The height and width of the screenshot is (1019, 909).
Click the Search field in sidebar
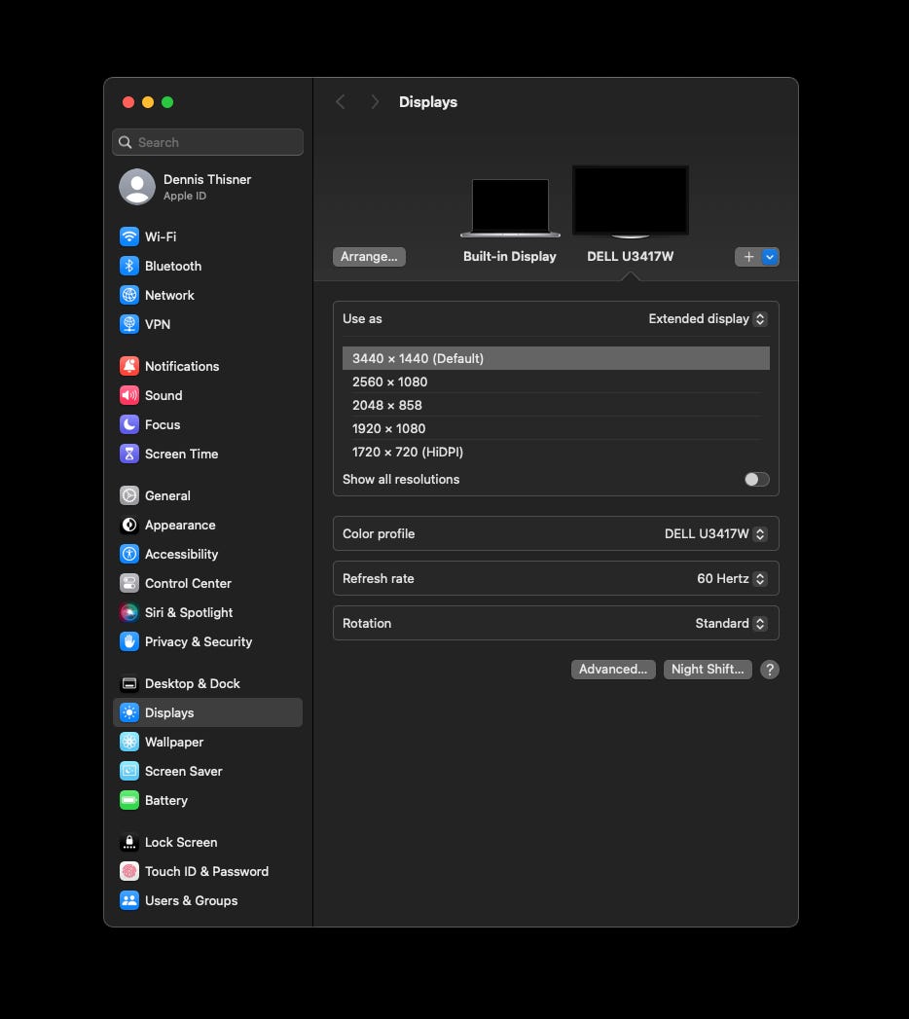click(208, 142)
